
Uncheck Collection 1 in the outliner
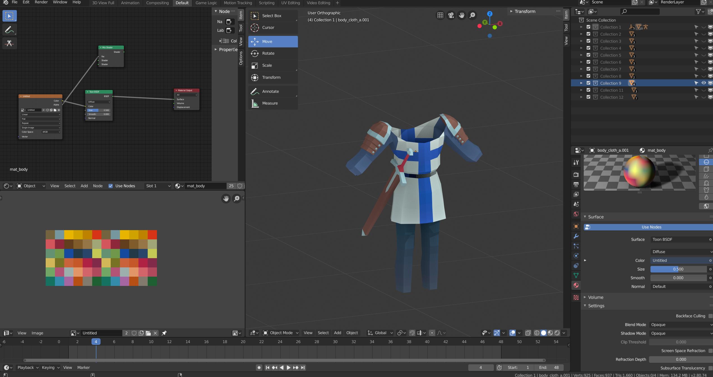588,27
